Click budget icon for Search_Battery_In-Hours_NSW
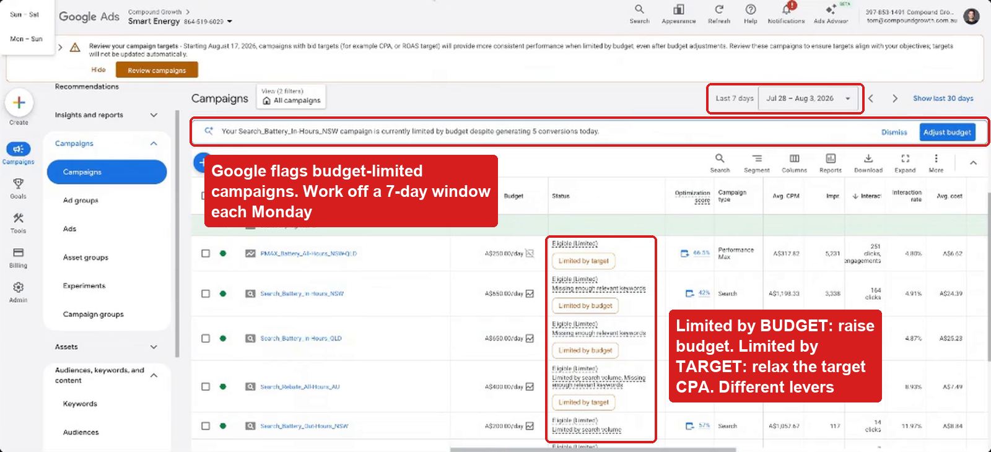 [x=530, y=293]
